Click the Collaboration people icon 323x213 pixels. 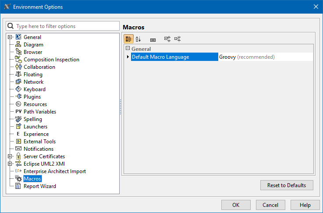click(18, 67)
